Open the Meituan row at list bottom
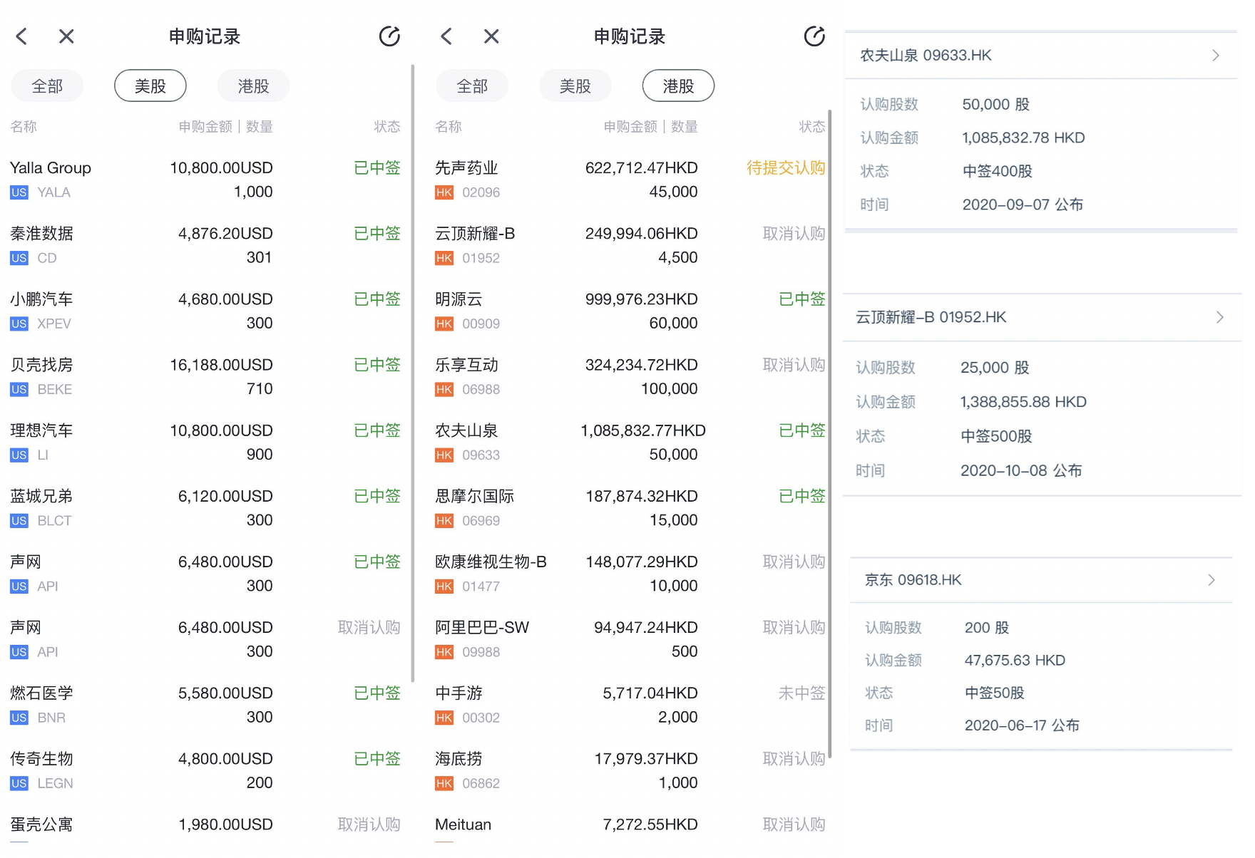This screenshot has height=858, width=1255. point(630,827)
